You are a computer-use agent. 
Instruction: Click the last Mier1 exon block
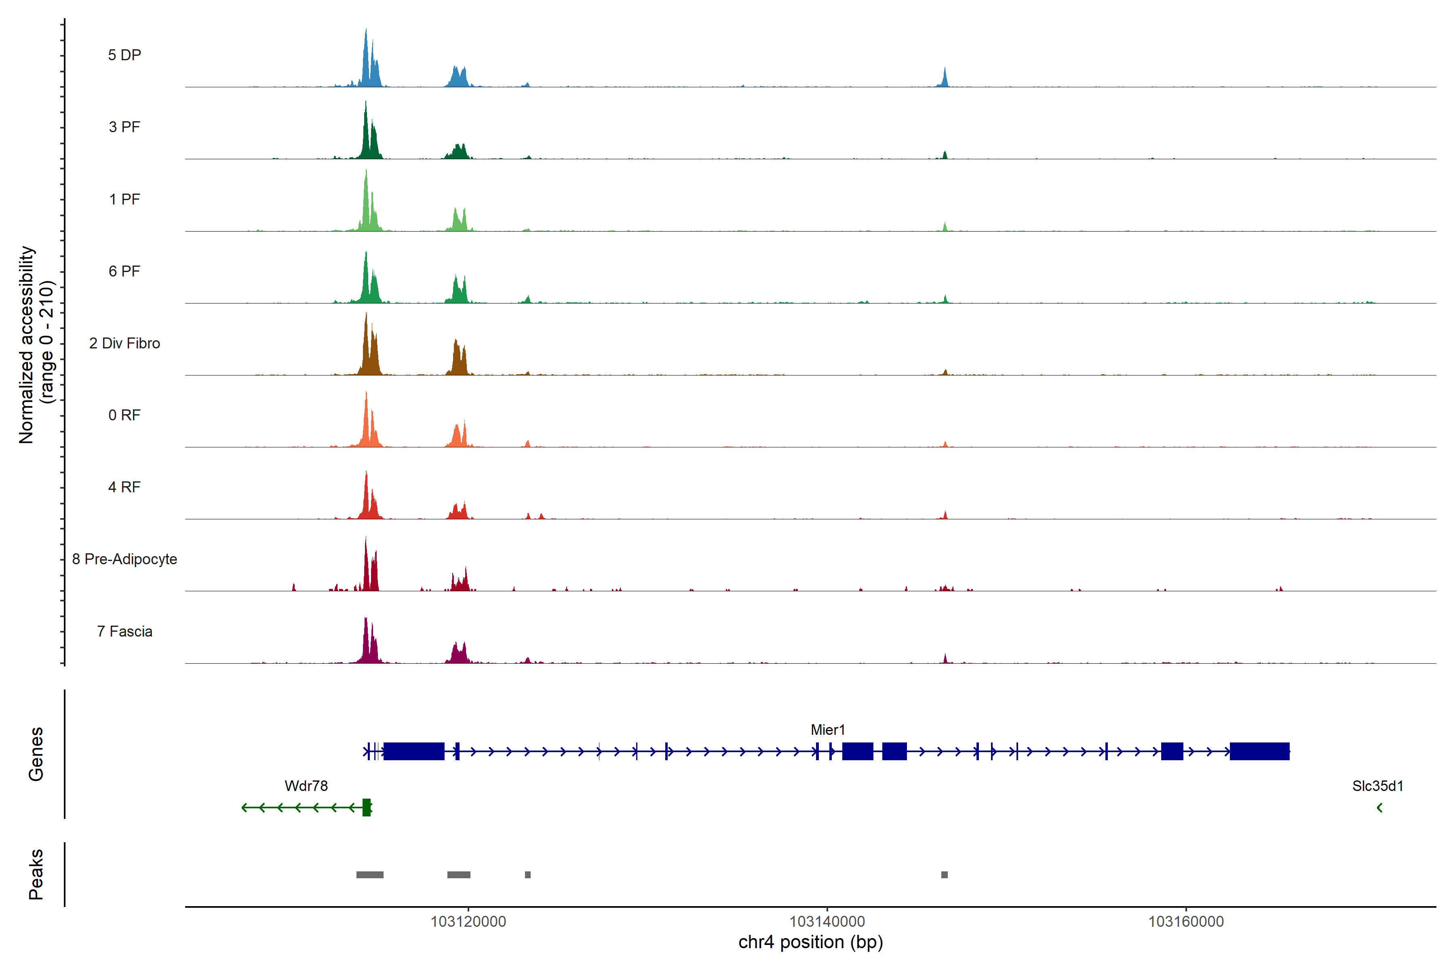[1259, 752]
